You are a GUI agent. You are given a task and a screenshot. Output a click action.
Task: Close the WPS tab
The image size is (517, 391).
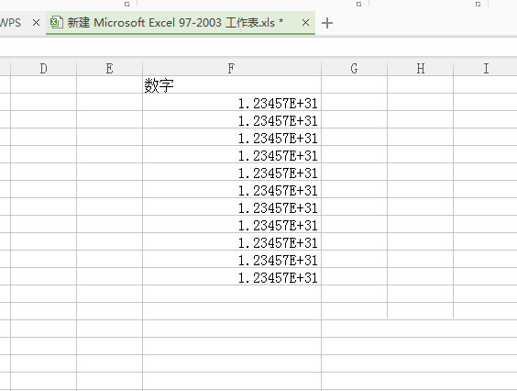pyautogui.click(x=37, y=23)
